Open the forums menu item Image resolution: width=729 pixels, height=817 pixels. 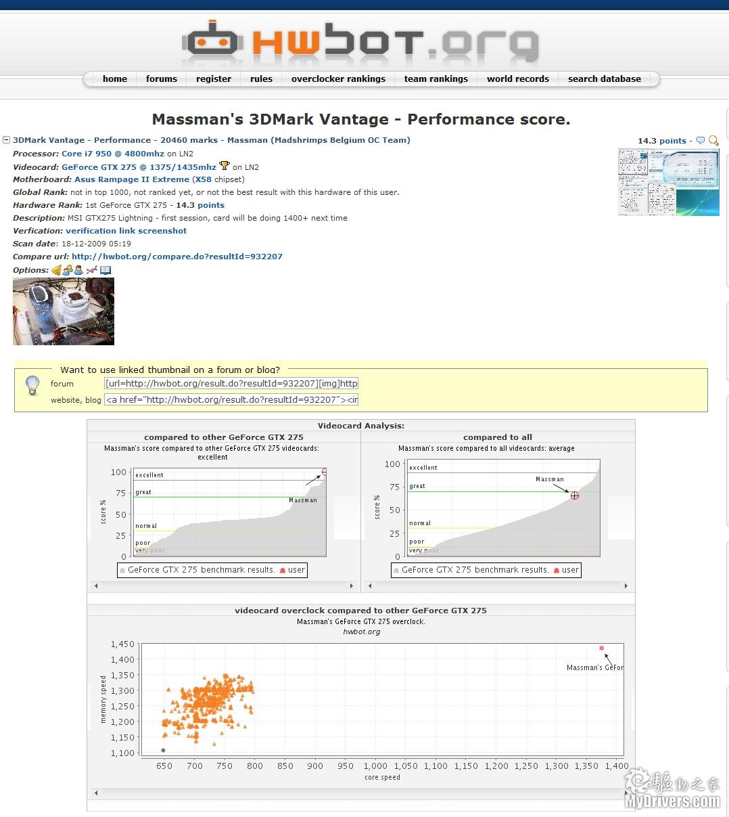162,79
